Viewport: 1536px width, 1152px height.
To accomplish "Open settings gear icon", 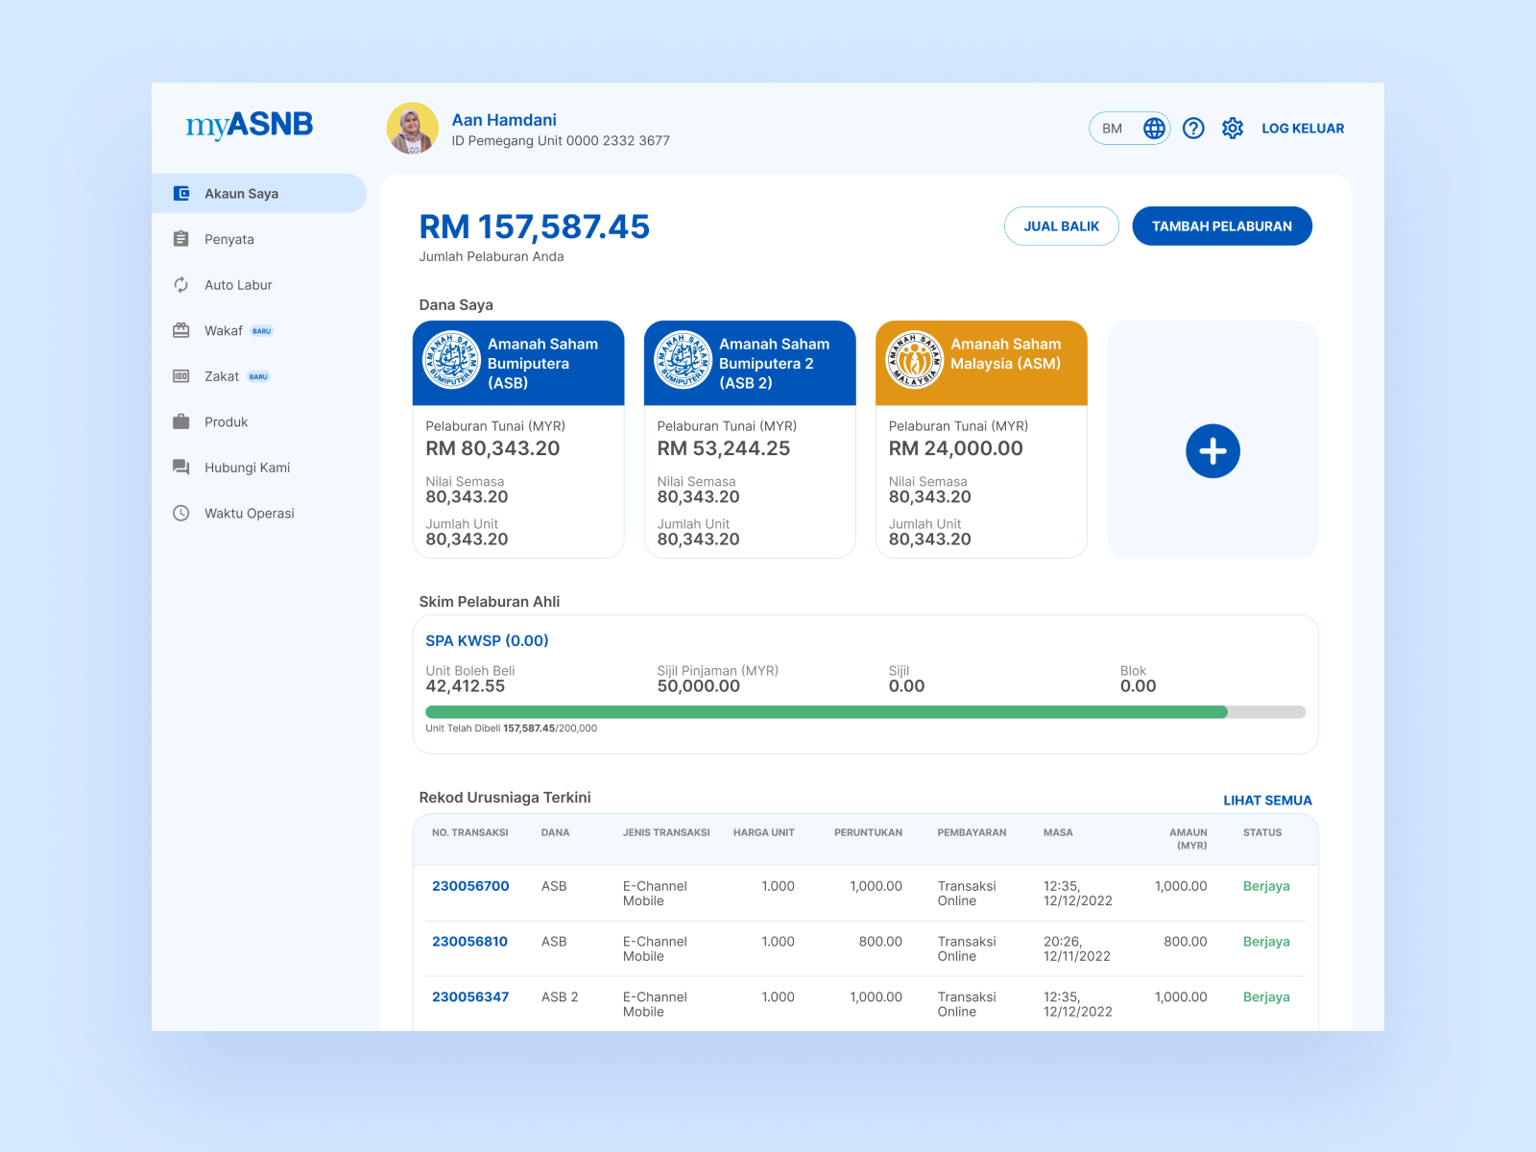I will [x=1233, y=129].
